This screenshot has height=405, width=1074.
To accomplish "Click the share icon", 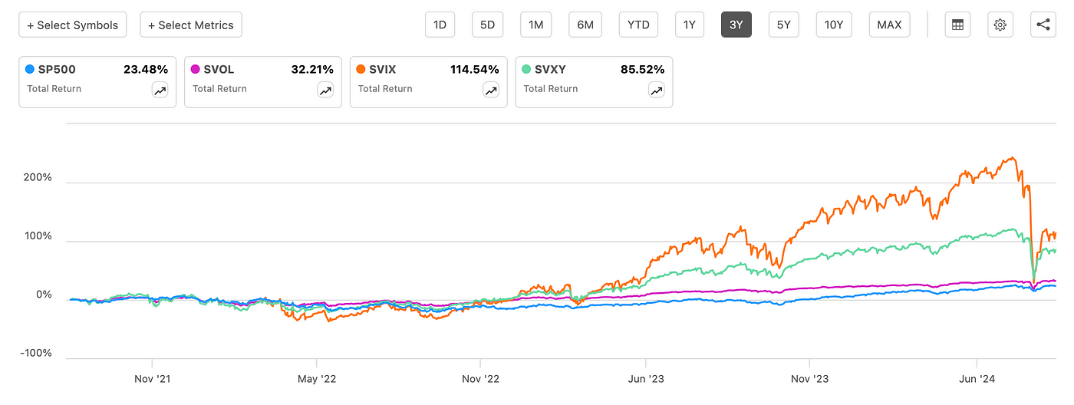I will (1043, 25).
